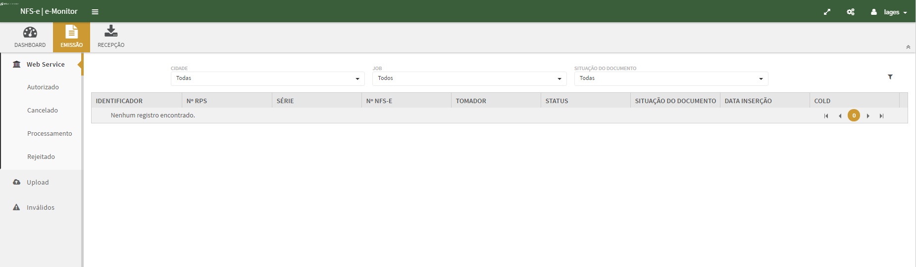
Task: Open the Situação do Documento dropdown
Action: pyautogui.click(x=671, y=78)
